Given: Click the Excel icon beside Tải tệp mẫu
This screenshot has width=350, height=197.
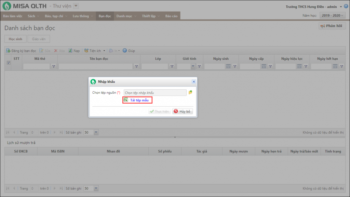Looking at the screenshot, I should click(x=126, y=100).
